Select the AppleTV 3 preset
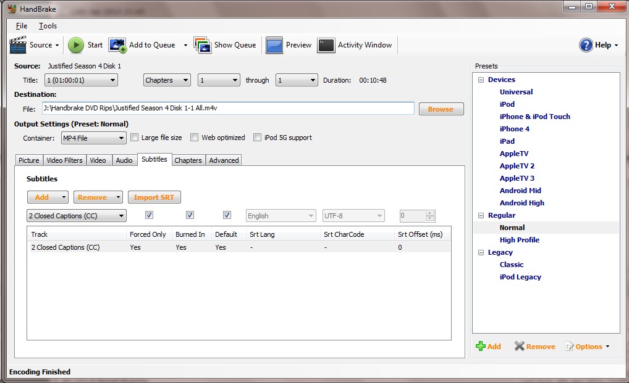Viewport: 629px width, 383px height. click(517, 178)
